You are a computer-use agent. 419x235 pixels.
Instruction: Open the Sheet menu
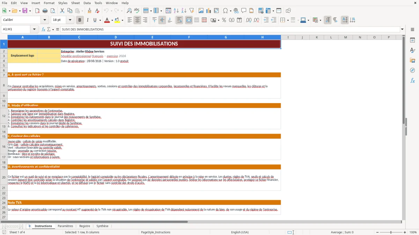pyautogui.click(x=75, y=3)
